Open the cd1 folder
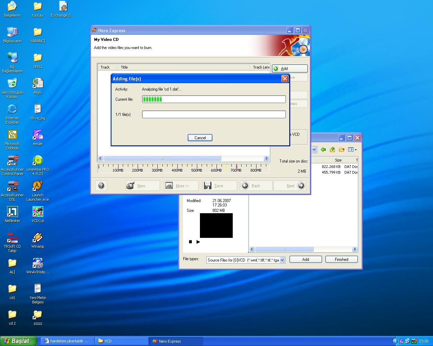Viewport: 433px width, 346px height. click(x=12, y=291)
